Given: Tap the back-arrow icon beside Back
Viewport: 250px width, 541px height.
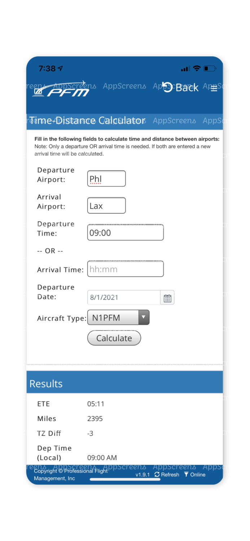Looking at the screenshot, I should coord(166,87).
